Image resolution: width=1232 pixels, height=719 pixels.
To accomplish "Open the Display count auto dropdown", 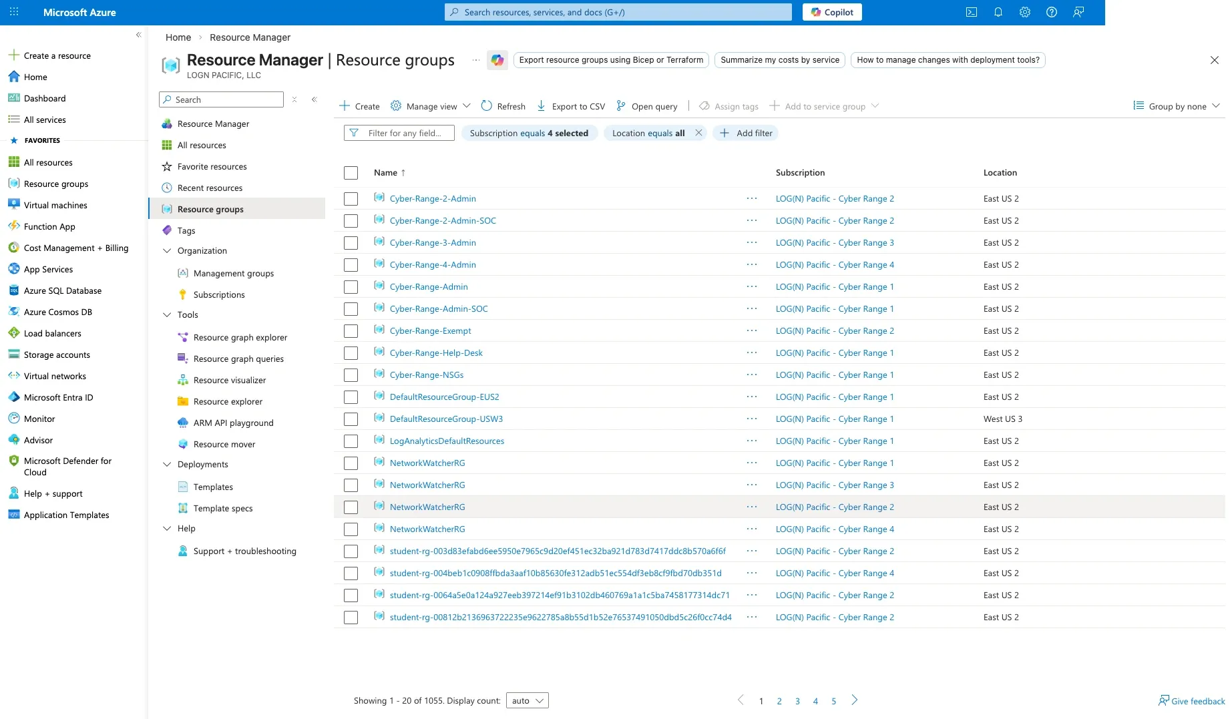I will coord(528,700).
